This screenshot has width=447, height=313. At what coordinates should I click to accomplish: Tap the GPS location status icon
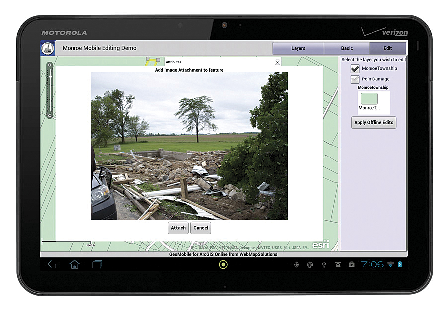coord(297,265)
